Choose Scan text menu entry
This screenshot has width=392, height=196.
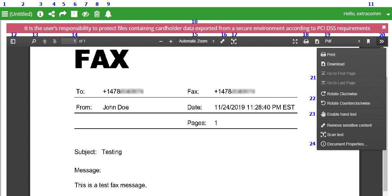point(352,134)
